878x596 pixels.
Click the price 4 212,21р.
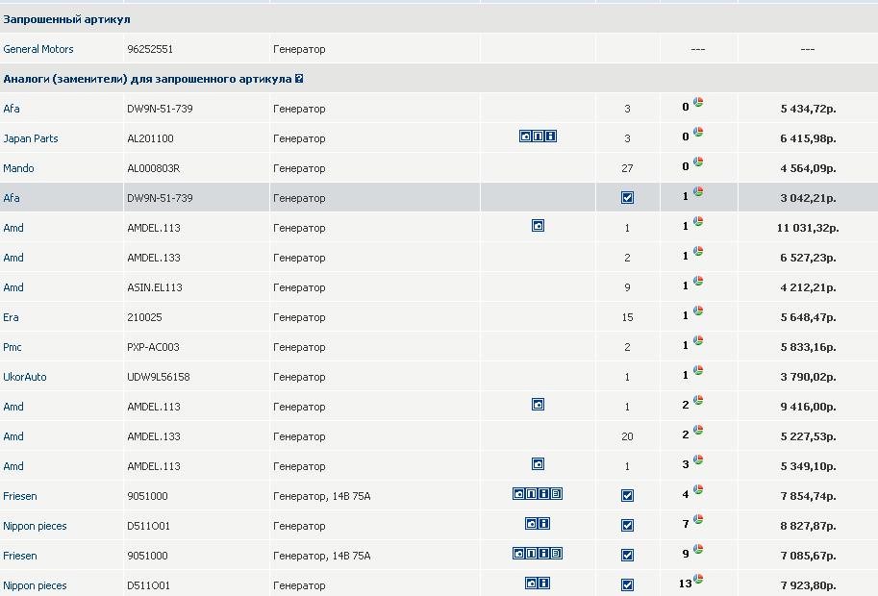(x=808, y=287)
